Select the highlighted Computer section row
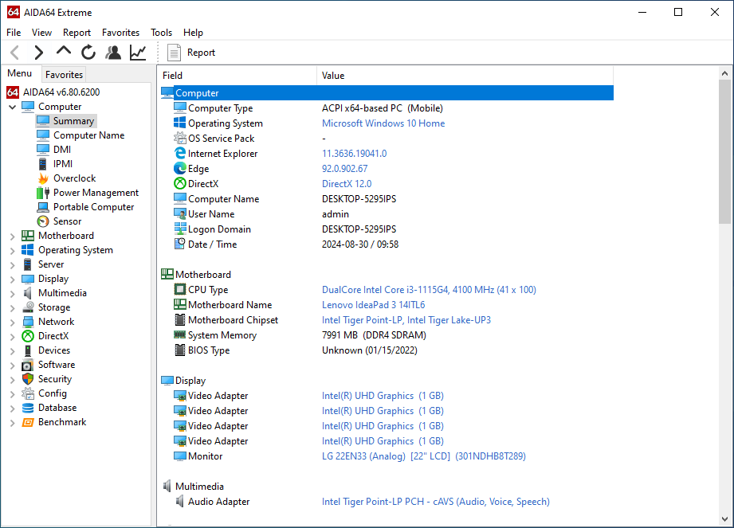Viewport: 734px width, 528px height. point(387,93)
